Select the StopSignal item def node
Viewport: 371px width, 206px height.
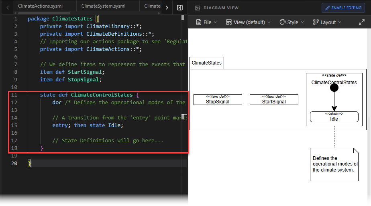(218, 99)
